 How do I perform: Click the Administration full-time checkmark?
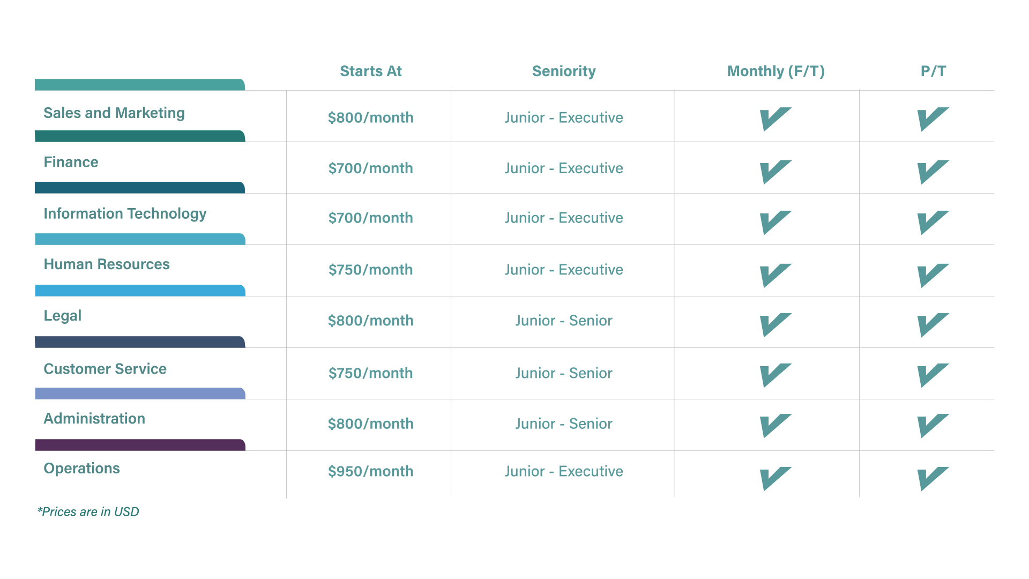coord(775,425)
